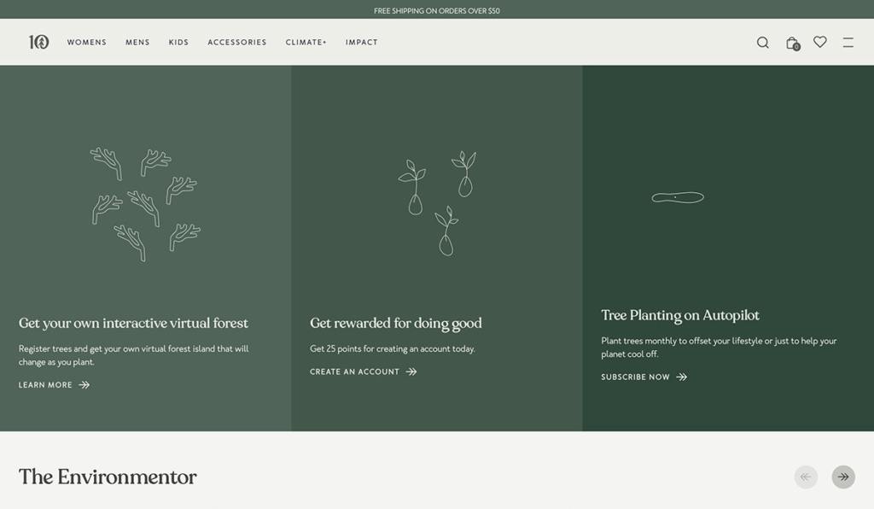
Task: Click the heart wishlist icon
Action: pyautogui.click(x=819, y=42)
